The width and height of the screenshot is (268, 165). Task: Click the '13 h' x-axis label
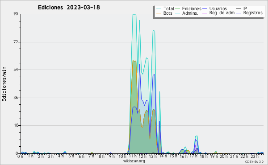152,156
